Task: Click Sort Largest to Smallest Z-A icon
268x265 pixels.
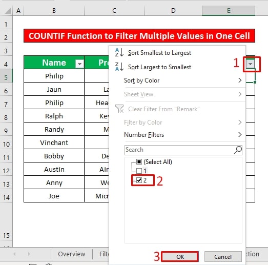Action: pyautogui.click(x=119, y=67)
